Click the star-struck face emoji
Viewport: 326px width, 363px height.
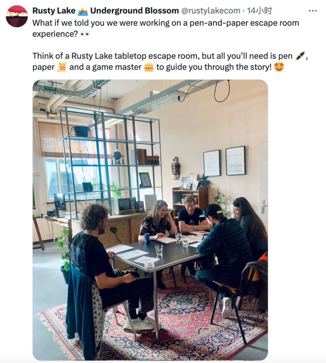pos(279,68)
